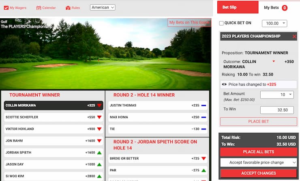Image resolution: width=300 pixels, height=181 pixels.
Task: Click green up arrow on Si Woo Kim row
Action: [99, 176]
